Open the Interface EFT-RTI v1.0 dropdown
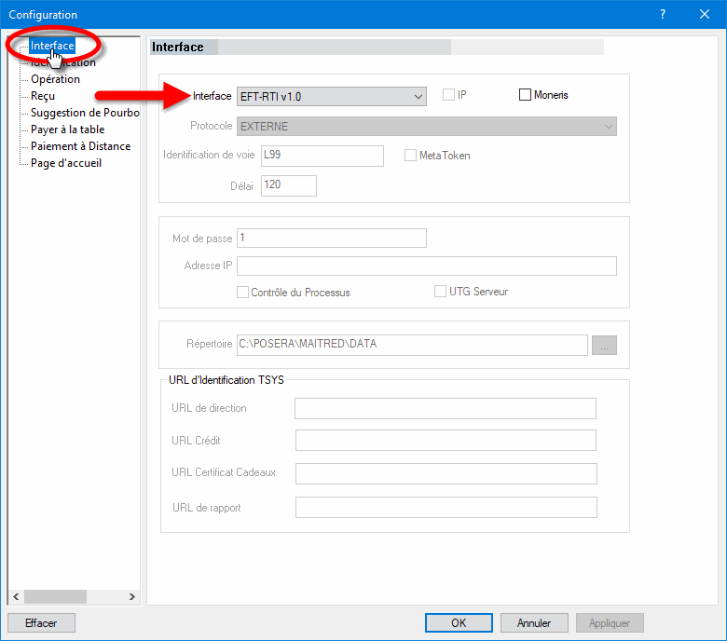Viewport: 727px width, 641px height. coord(332,96)
